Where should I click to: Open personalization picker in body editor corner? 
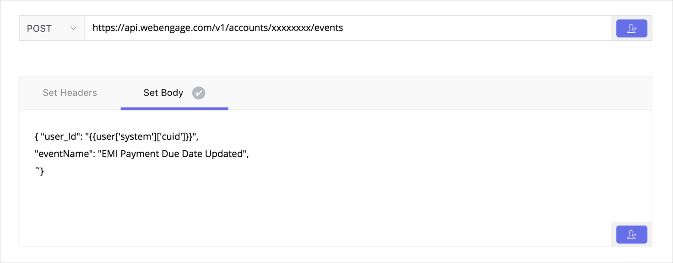pos(632,235)
